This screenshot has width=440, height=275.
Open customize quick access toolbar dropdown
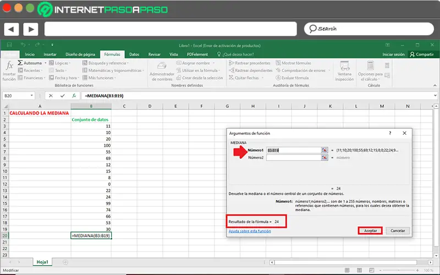click(x=52, y=45)
